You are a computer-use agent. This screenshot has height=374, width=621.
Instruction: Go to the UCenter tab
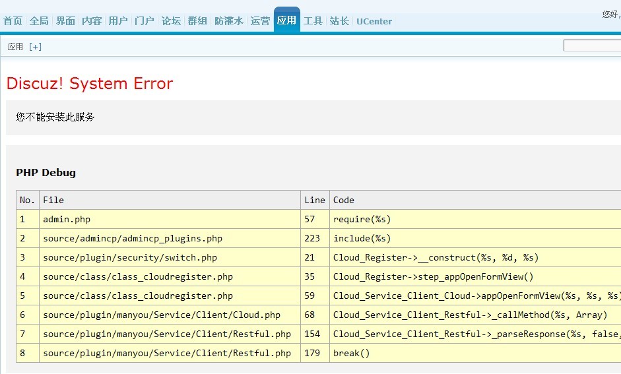[x=374, y=21]
